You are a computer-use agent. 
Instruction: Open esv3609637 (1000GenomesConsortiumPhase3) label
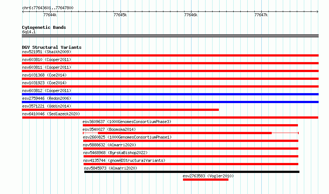pyautogui.click(x=127, y=122)
